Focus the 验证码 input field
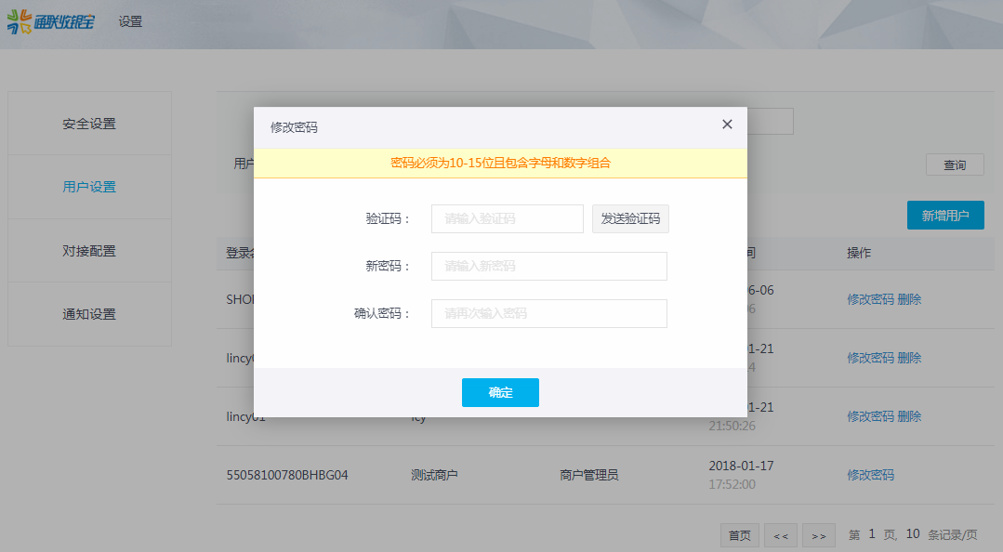The height and width of the screenshot is (552, 1003). point(508,218)
